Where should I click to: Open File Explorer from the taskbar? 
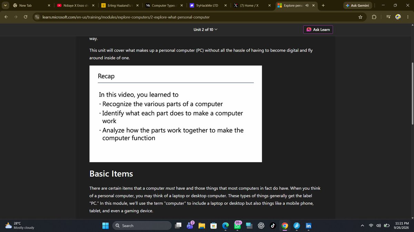pyautogui.click(x=202, y=225)
